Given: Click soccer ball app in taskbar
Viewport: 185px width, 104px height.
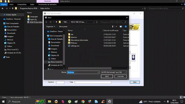Looking at the screenshot, I should [110, 101].
